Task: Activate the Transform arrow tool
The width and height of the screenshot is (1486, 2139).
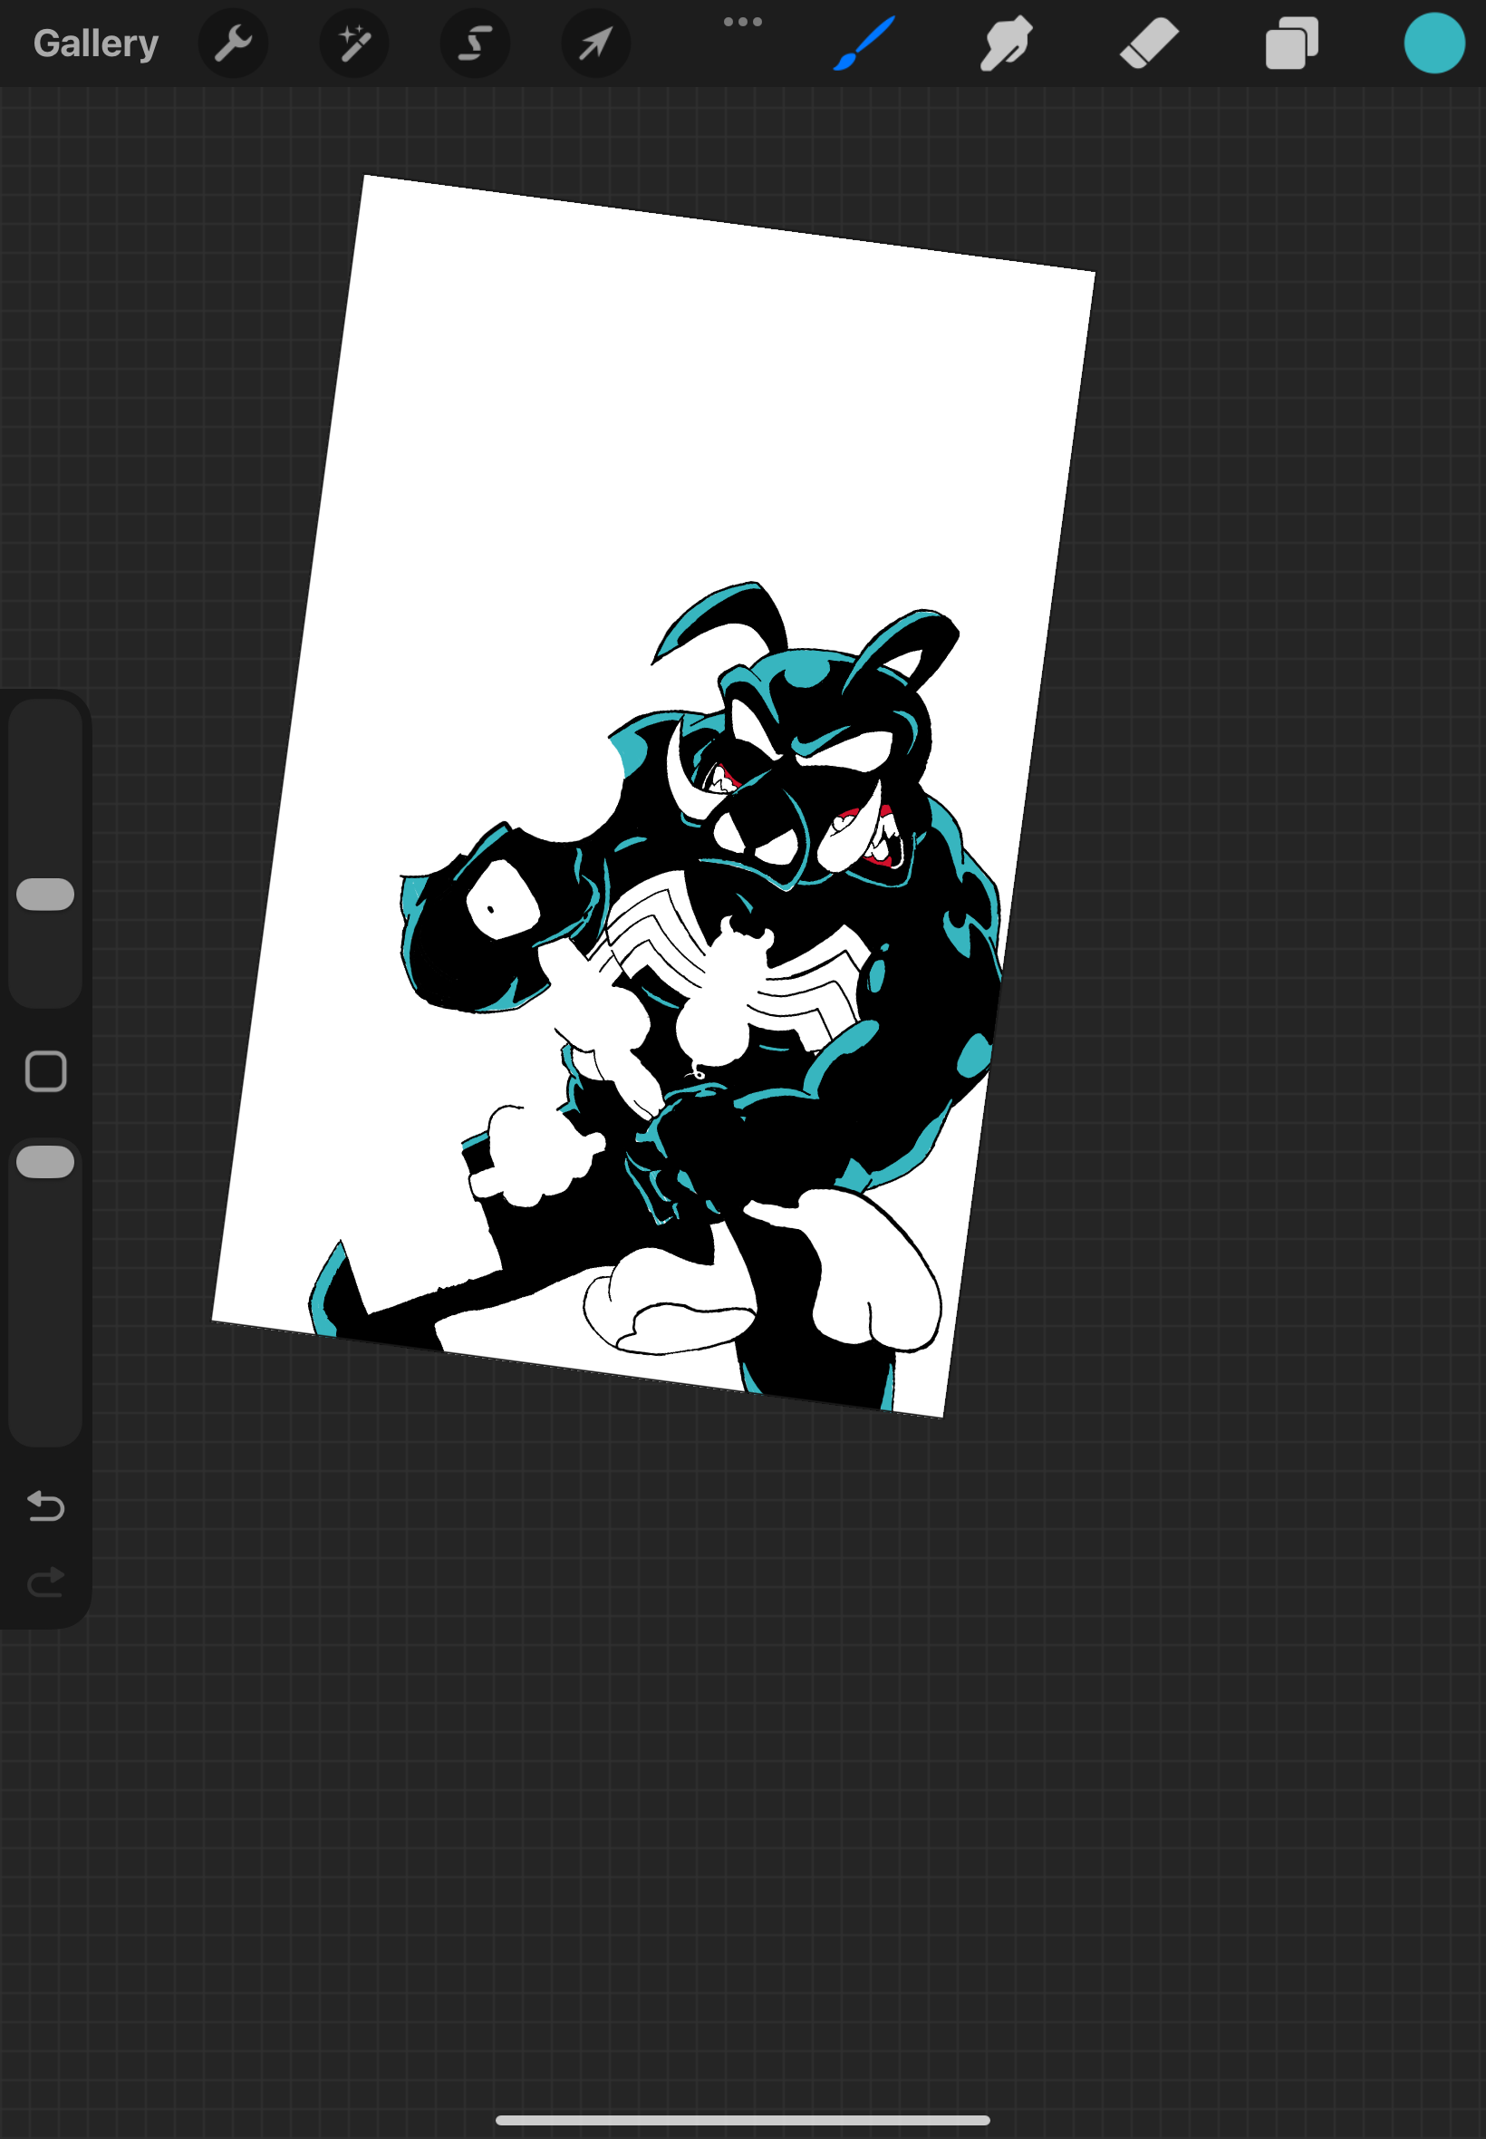Action: 596,44
